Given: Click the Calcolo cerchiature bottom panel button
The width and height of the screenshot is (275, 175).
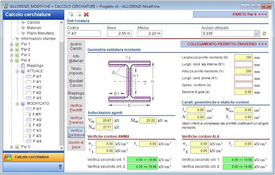Looking at the screenshot, I should pos(33,157).
